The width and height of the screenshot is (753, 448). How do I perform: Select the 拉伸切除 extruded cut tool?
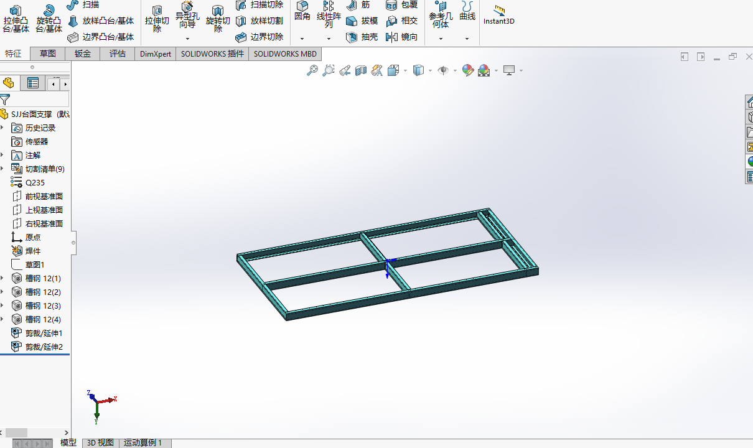(157, 19)
